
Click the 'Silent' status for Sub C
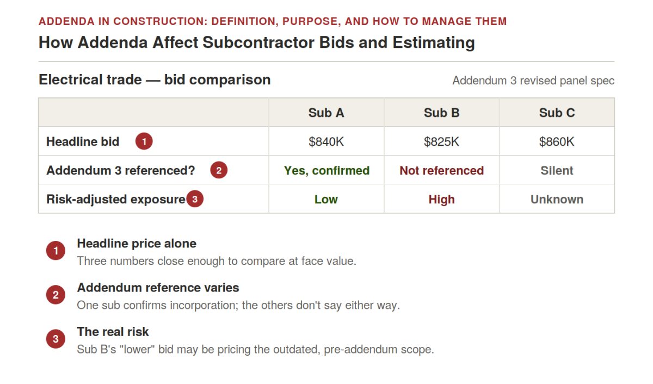coord(557,170)
